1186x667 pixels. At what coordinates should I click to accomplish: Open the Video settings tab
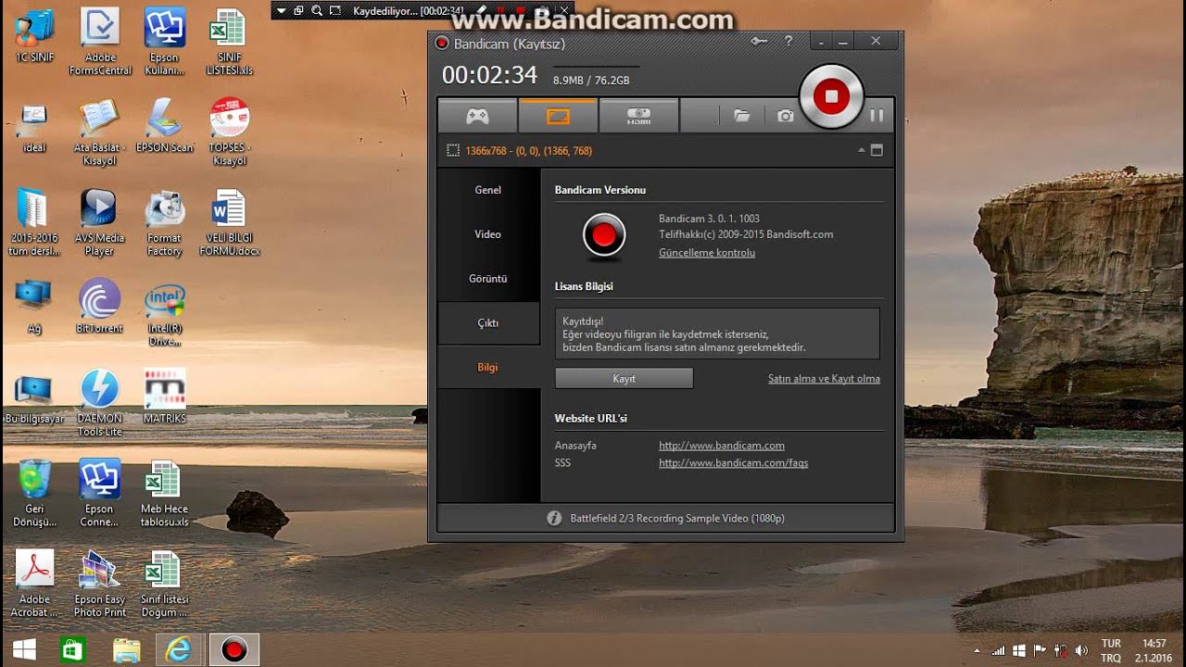pyautogui.click(x=488, y=234)
